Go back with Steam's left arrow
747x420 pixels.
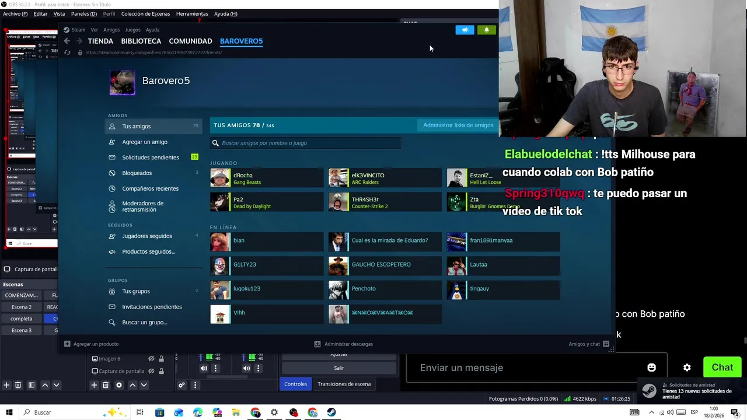click(x=67, y=41)
